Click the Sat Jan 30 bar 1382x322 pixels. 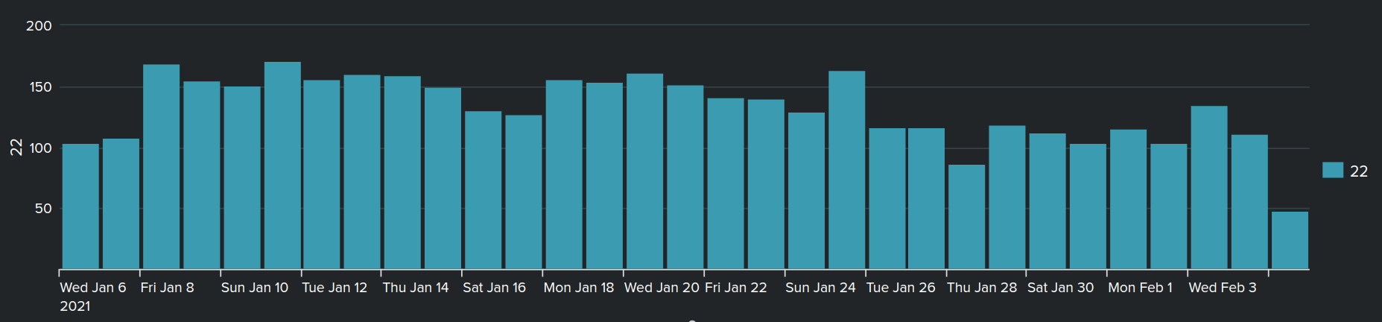coord(1047,201)
